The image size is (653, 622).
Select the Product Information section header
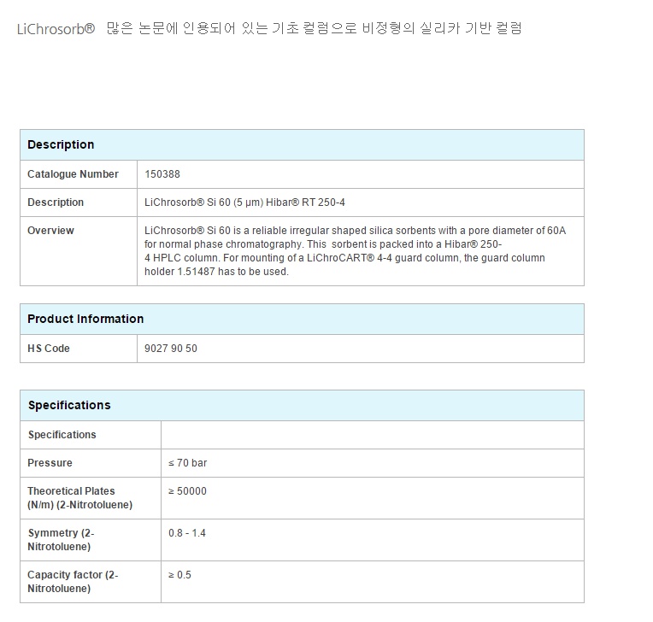(302, 319)
